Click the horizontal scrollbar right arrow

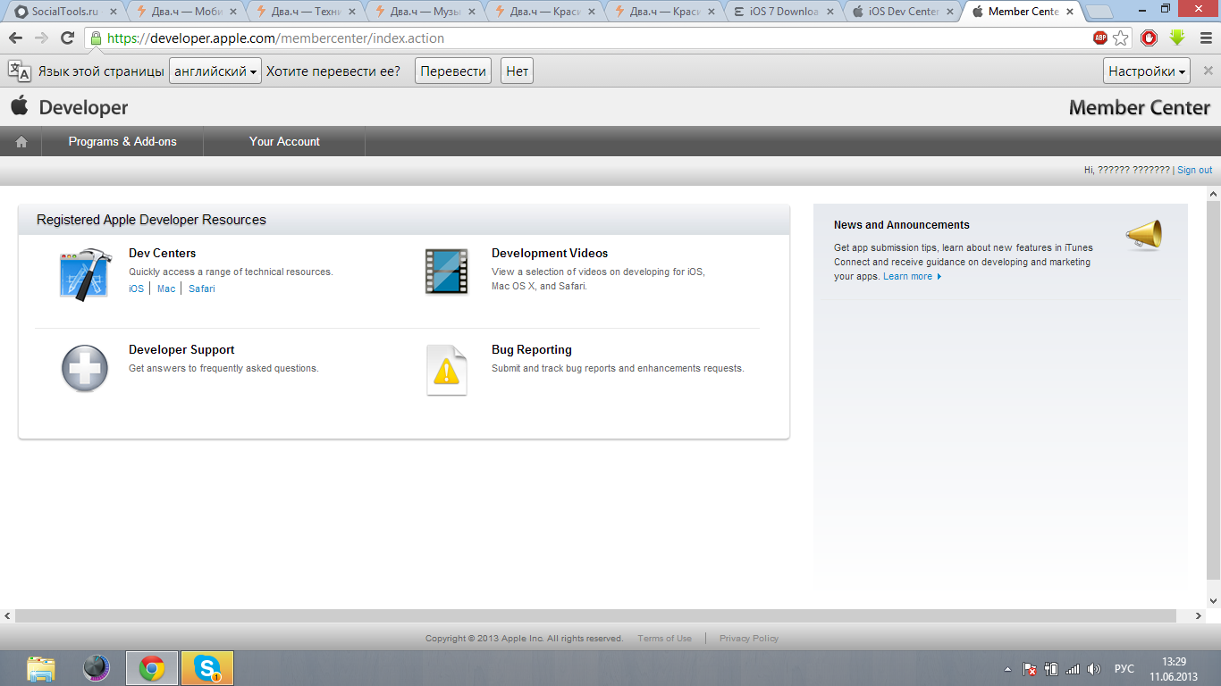pyautogui.click(x=1200, y=616)
